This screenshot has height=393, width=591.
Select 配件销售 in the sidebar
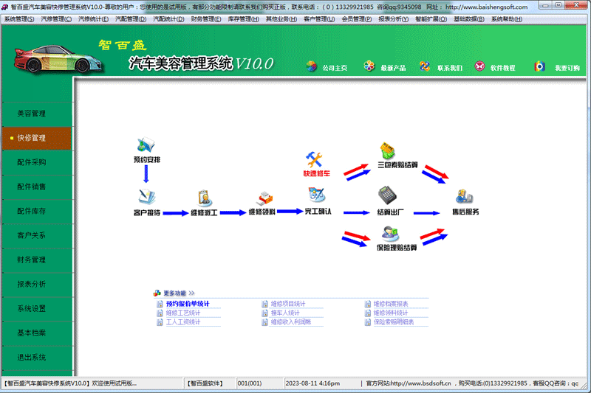click(37, 187)
